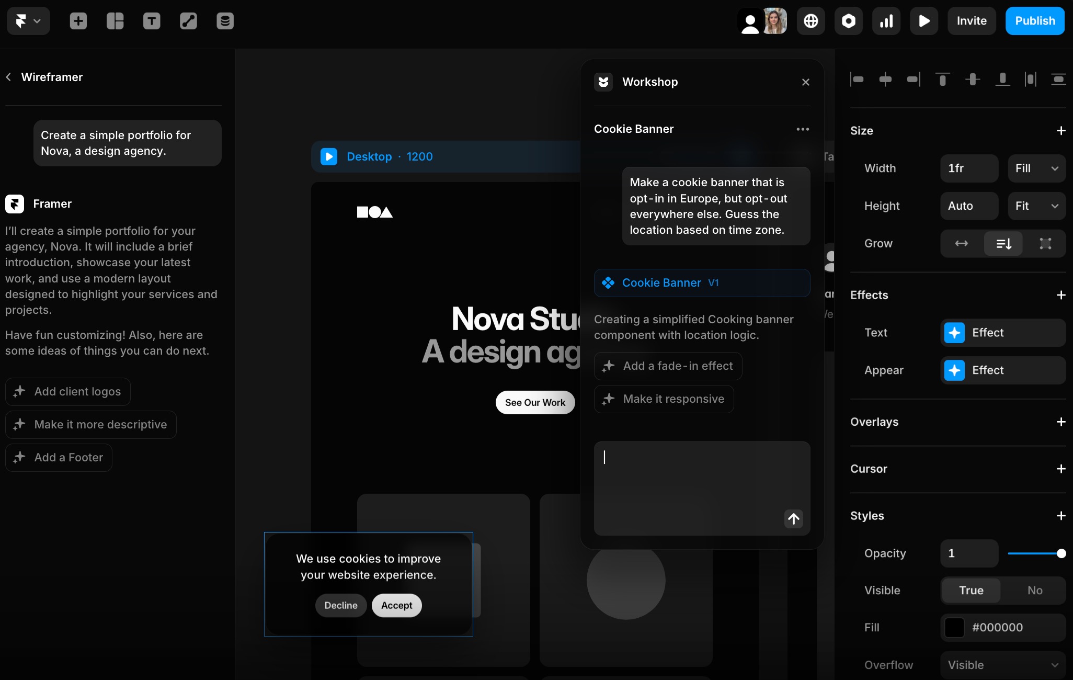
Task: Click Accept on the cookie banner
Action: tap(397, 605)
